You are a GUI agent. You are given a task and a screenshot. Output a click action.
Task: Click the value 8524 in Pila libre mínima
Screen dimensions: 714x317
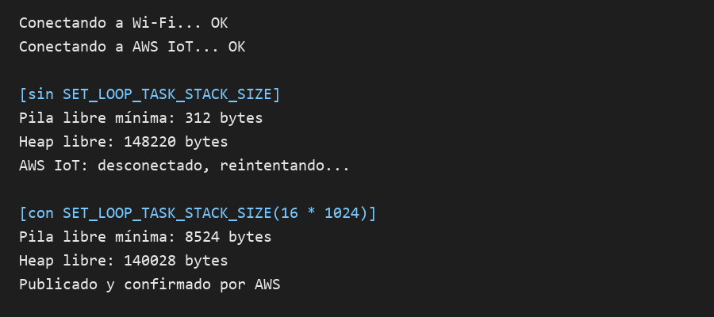202,237
